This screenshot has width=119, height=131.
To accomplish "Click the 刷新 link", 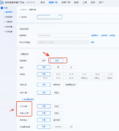I will click(92, 42).
